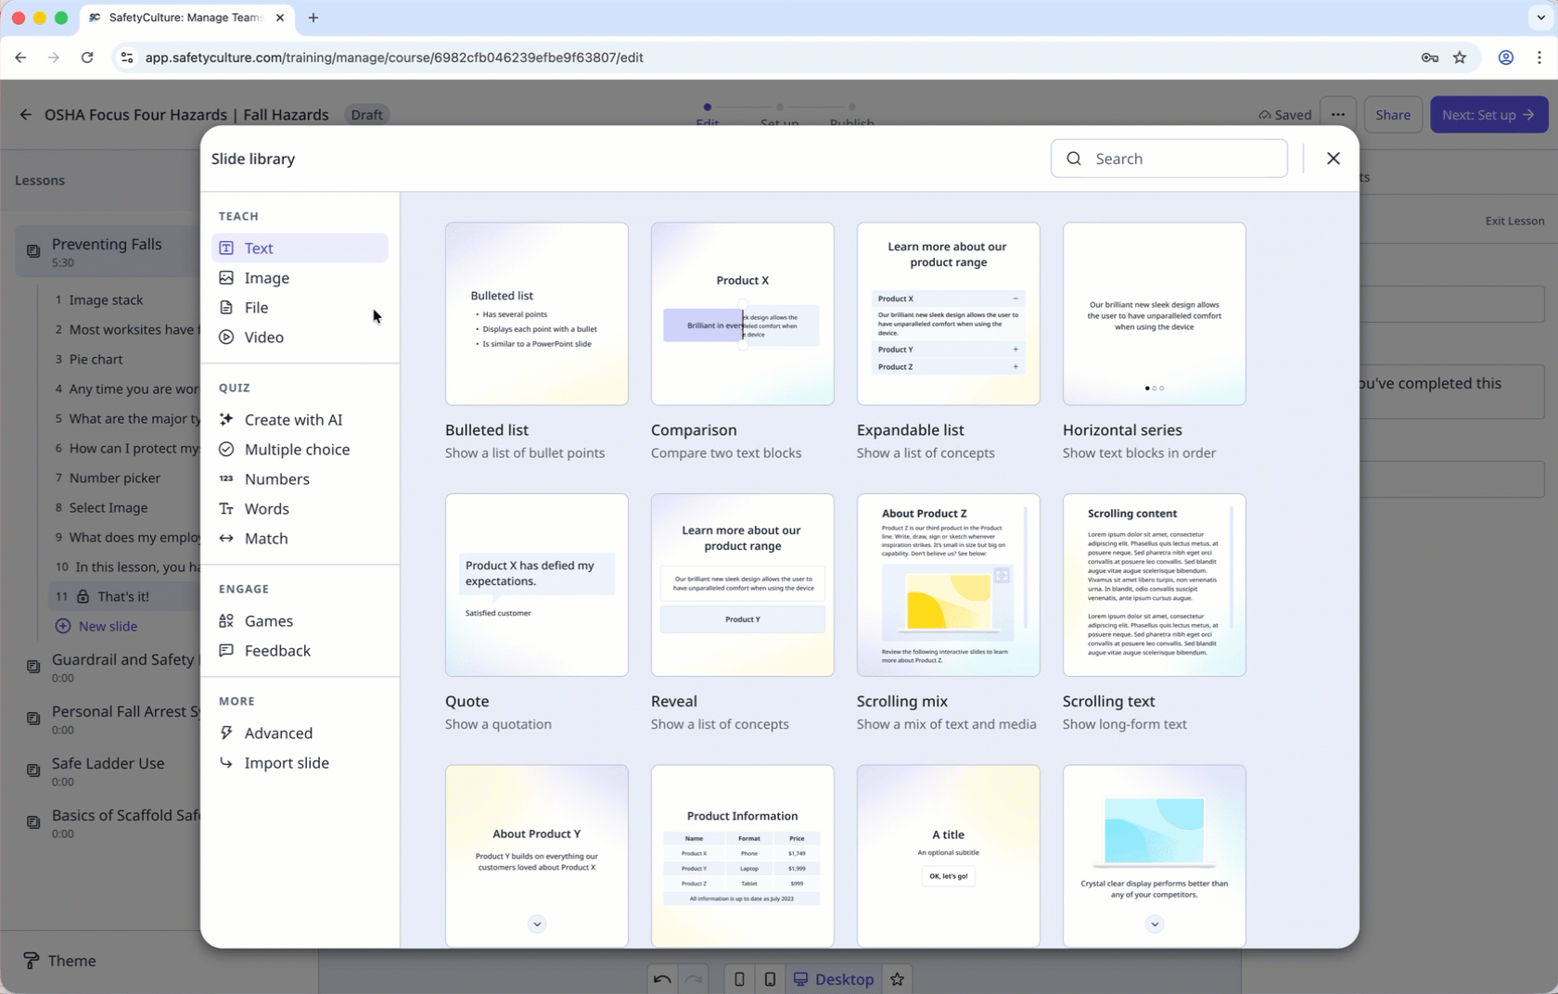Choose Create with AI quiz option
The height and width of the screenshot is (994, 1558).
(300, 419)
